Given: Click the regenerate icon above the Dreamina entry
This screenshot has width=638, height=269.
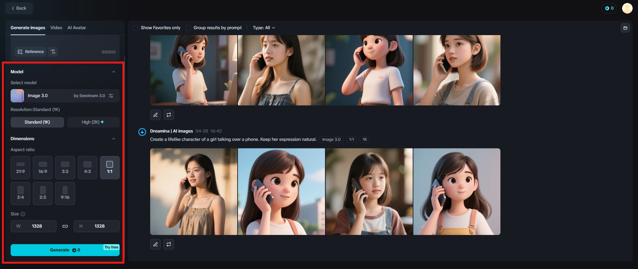Looking at the screenshot, I should click(169, 115).
